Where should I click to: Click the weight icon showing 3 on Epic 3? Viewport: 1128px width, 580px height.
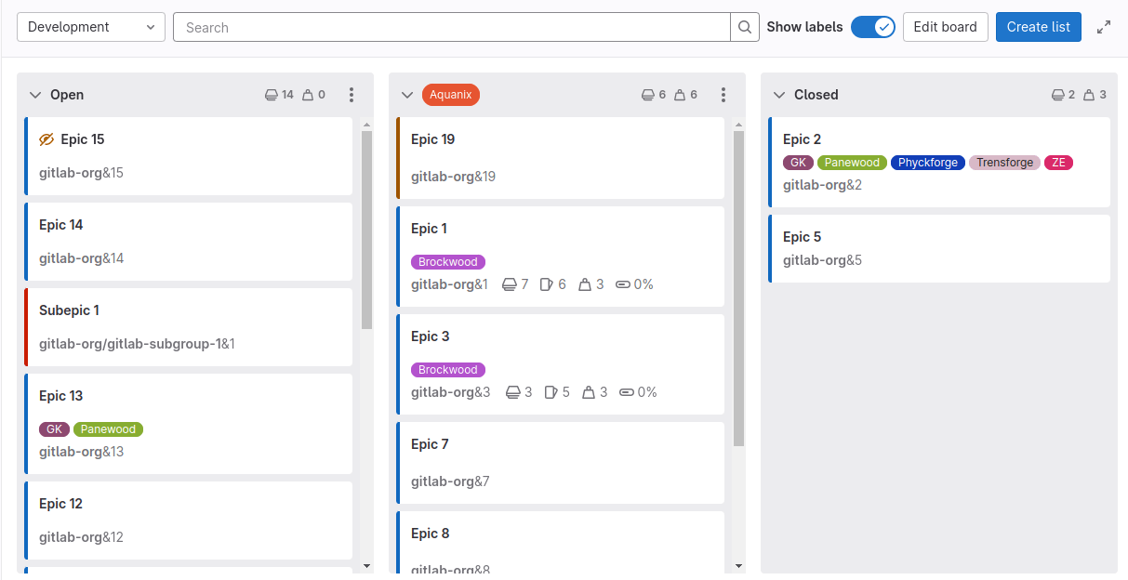[590, 392]
